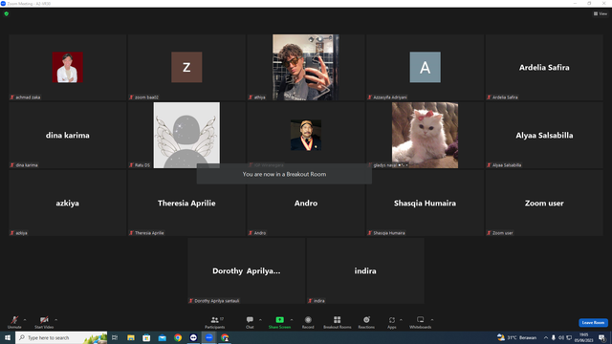Image resolution: width=612 pixels, height=344 pixels.
Task: Select the azkiya participant tile
Action: point(68,203)
